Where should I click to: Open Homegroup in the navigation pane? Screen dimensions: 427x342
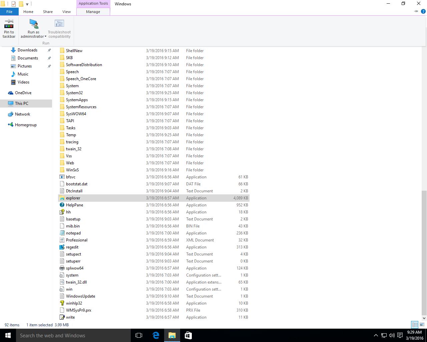[26, 125]
